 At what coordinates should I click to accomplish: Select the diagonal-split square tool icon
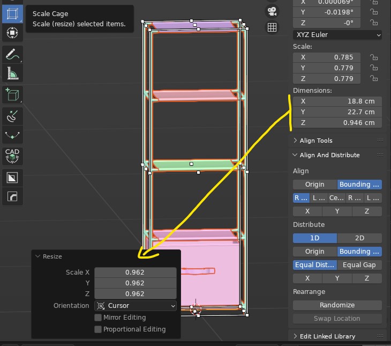[12, 178]
